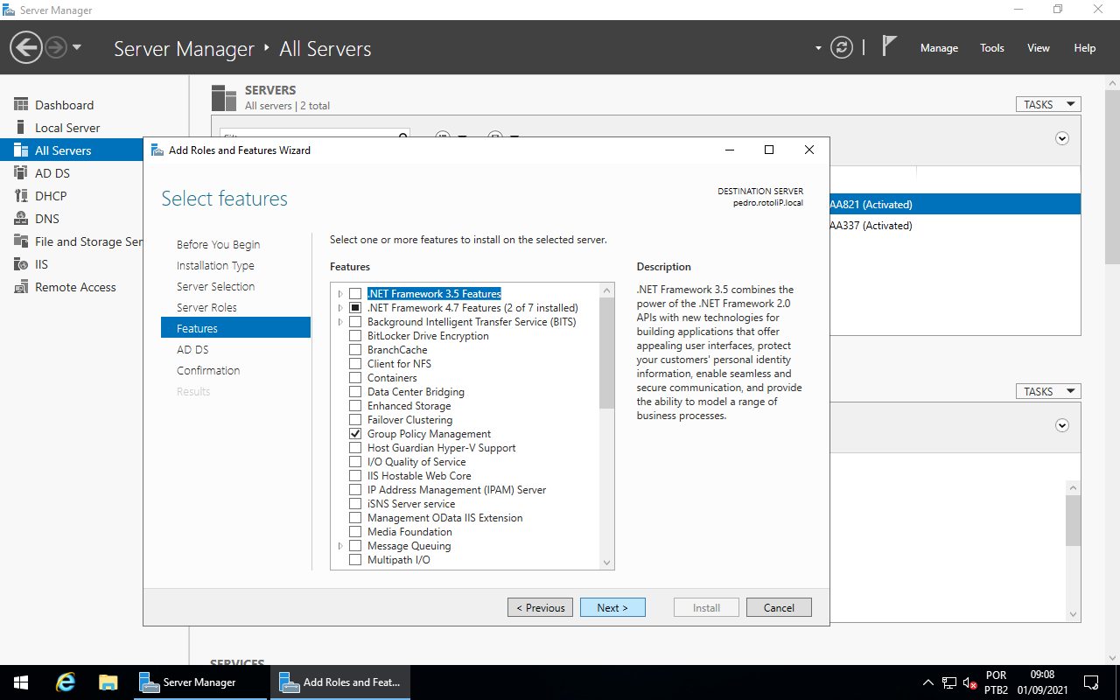Viewport: 1120px width, 700px height.
Task: Launch Internet Explorer from the taskbar
Action: 65,682
